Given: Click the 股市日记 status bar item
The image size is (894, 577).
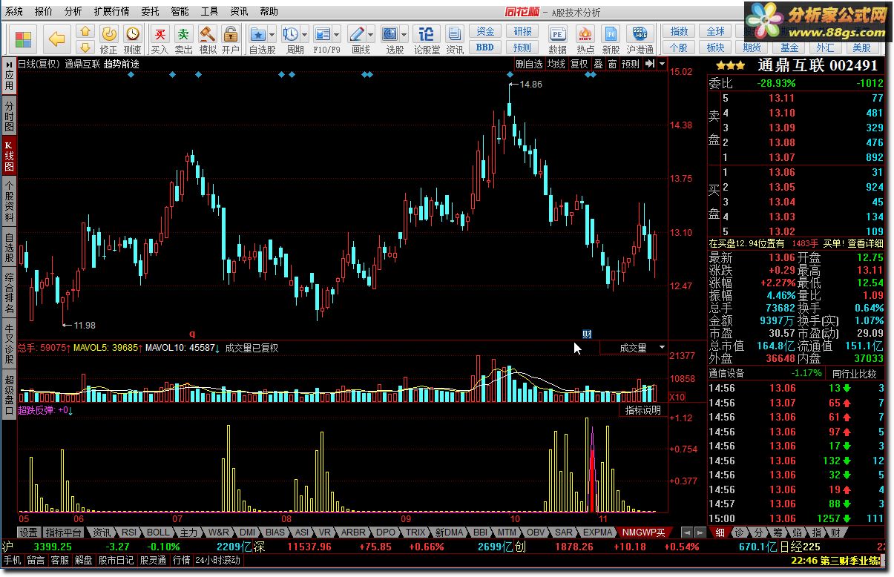Looking at the screenshot, I should click(116, 561).
